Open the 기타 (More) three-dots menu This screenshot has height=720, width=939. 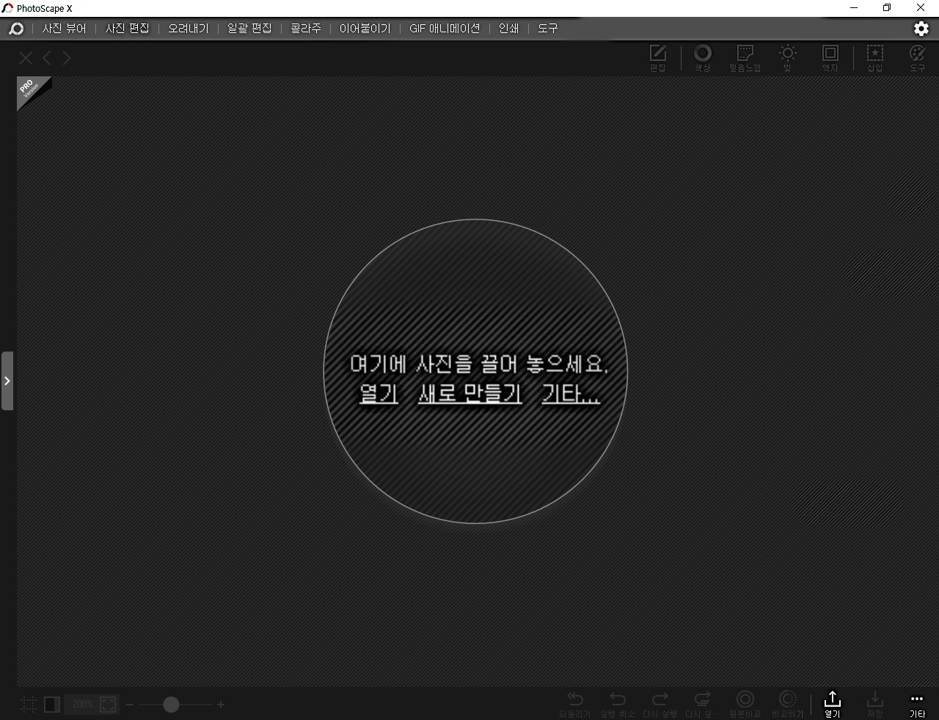tap(917, 705)
